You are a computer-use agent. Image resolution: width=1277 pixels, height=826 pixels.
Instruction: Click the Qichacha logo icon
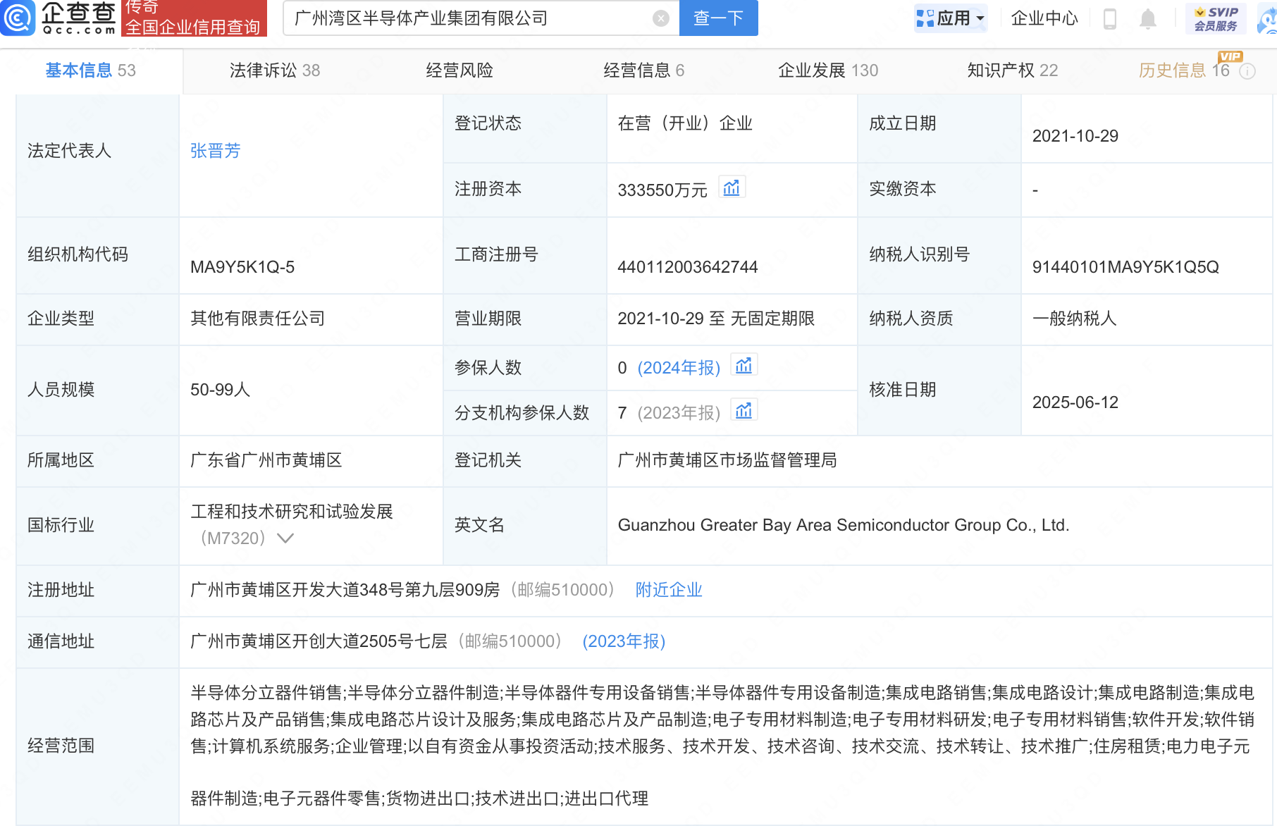18,18
